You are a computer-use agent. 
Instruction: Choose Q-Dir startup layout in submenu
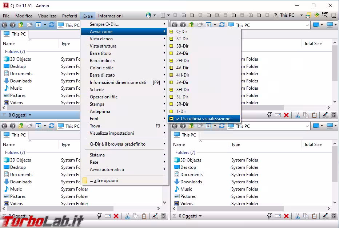tap(182, 32)
